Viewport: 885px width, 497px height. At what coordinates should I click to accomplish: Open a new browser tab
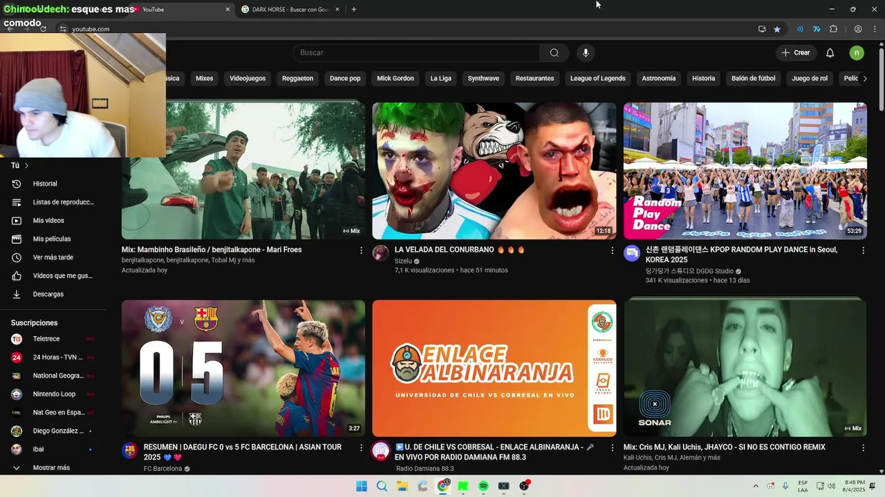[x=354, y=10]
